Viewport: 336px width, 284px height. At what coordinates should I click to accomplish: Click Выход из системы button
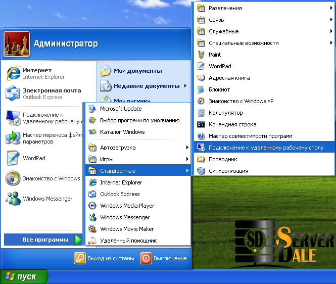click(104, 258)
